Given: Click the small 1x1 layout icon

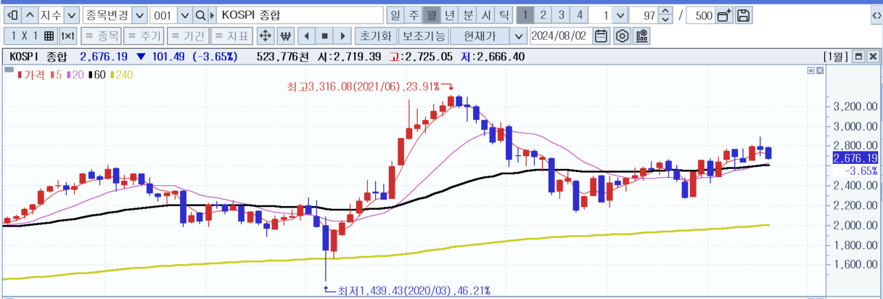Looking at the screenshot, I should (67, 36).
